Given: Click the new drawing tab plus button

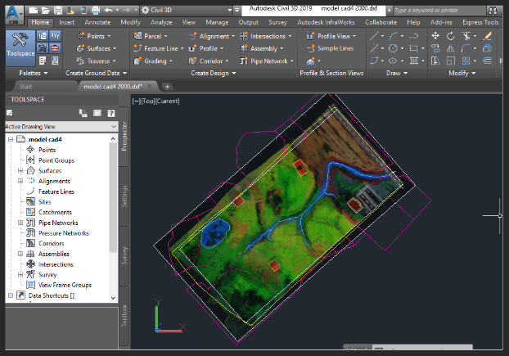Looking at the screenshot, I should pyautogui.click(x=167, y=86).
